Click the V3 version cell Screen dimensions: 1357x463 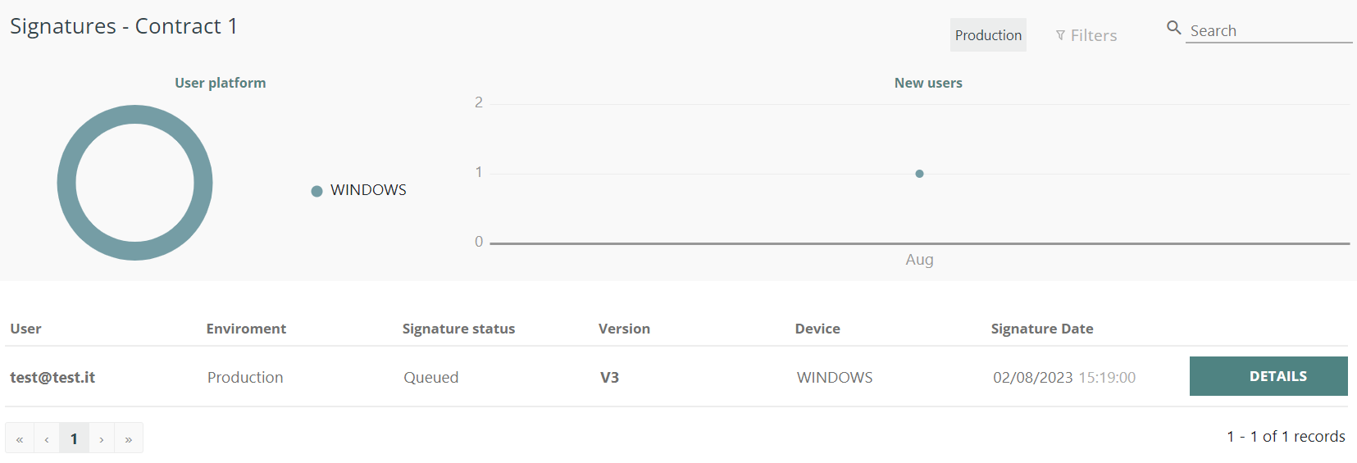click(609, 378)
